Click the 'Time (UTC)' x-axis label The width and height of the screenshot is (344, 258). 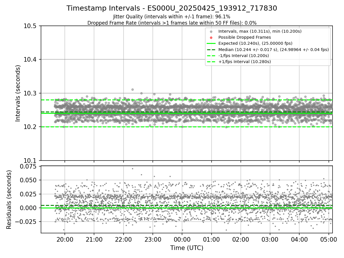(x=187, y=248)
